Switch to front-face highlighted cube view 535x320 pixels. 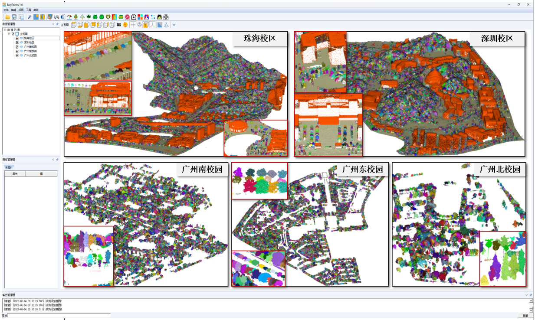[x=86, y=25]
